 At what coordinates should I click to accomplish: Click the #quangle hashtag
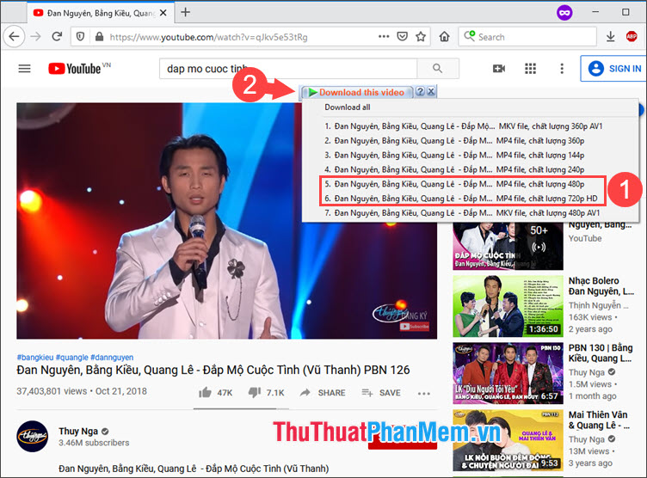pyautogui.click(x=71, y=357)
